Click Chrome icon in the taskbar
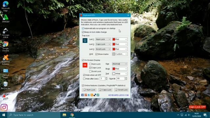 (72, 115)
